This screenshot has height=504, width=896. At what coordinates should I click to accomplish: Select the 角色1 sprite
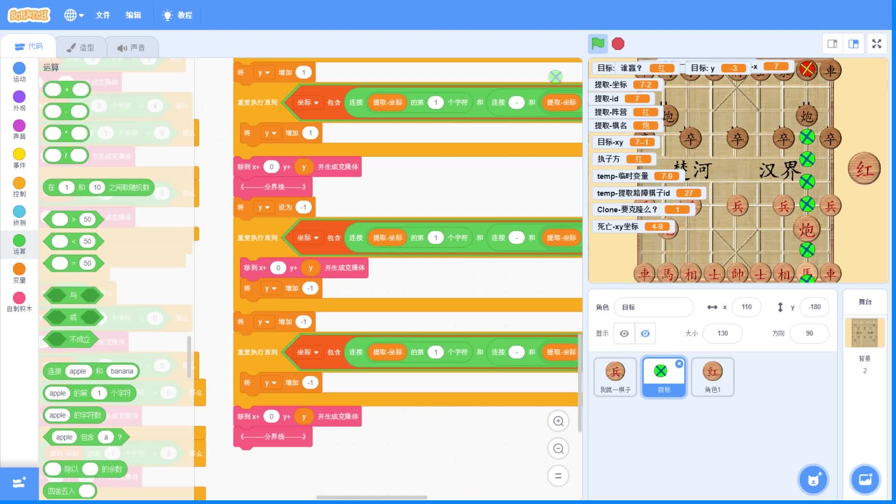(x=713, y=377)
